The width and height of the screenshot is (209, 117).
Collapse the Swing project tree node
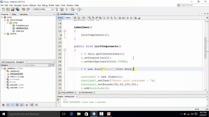tap(2, 17)
